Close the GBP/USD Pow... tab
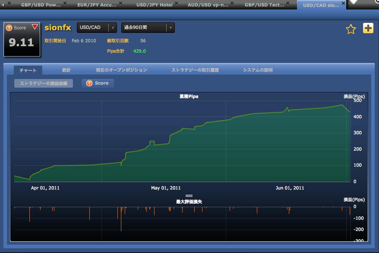This screenshot has width=379, height=253. click(65, 3)
